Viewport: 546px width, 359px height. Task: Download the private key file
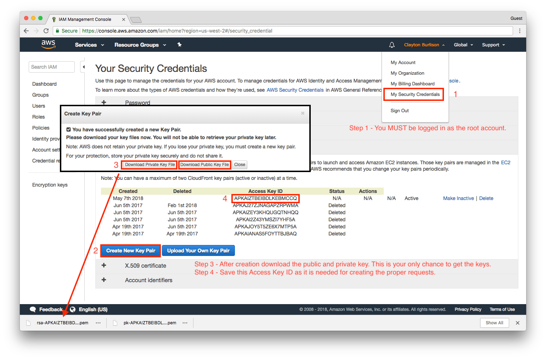point(149,165)
